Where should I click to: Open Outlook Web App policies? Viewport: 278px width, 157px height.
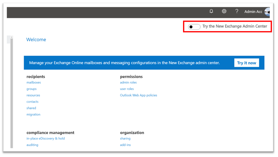pos(138,95)
